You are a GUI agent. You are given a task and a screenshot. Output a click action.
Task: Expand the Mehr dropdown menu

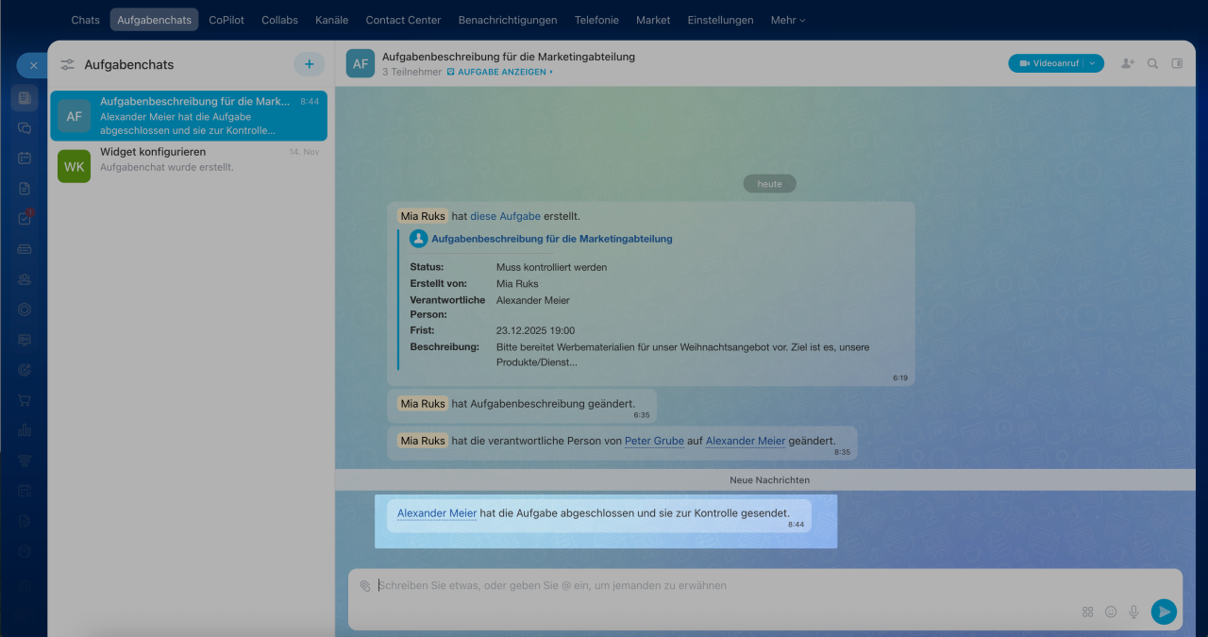[788, 20]
